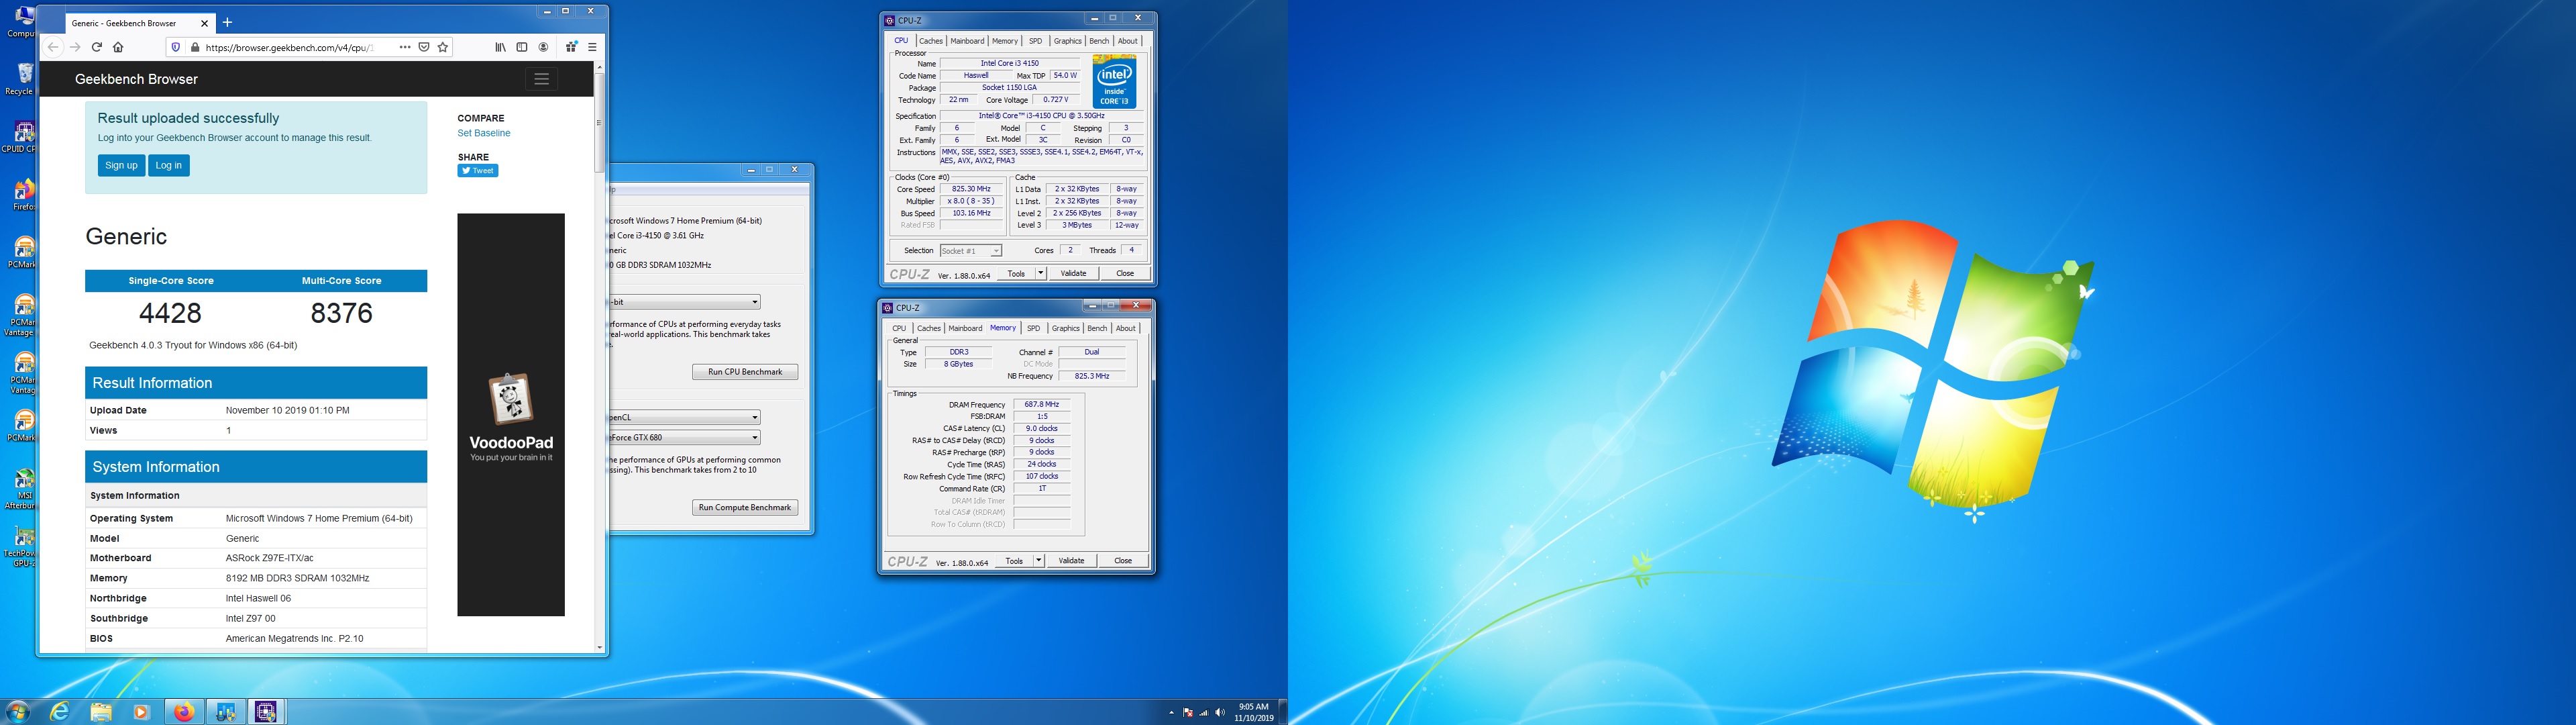Open the GeForce GTX 680 device dropdown
This screenshot has width=2576, height=725.
point(685,438)
